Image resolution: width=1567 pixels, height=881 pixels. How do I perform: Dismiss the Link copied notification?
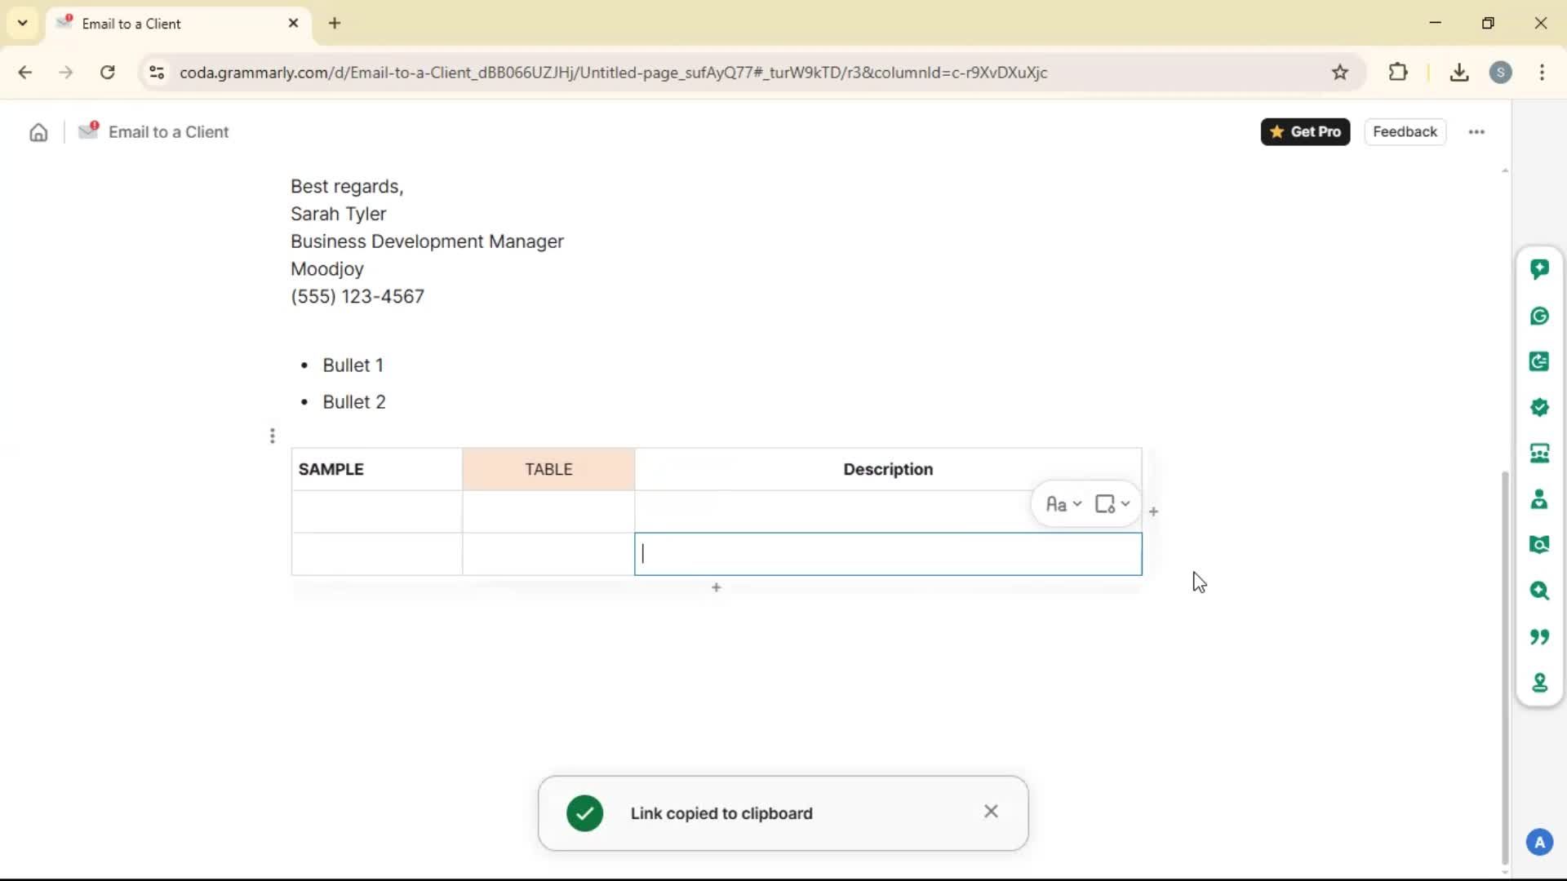[x=991, y=812]
